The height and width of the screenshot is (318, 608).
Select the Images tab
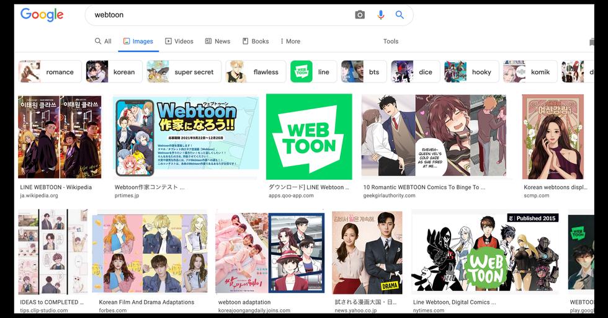[x=138, y=41]
